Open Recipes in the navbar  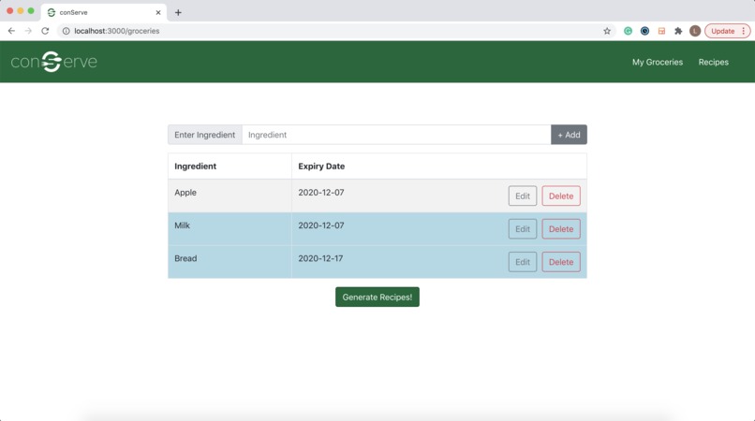(713, 62)
